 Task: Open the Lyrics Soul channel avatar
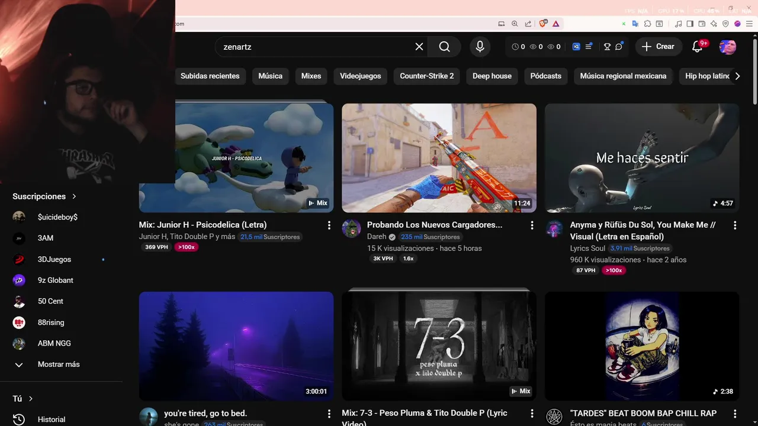tap(554, 228)
